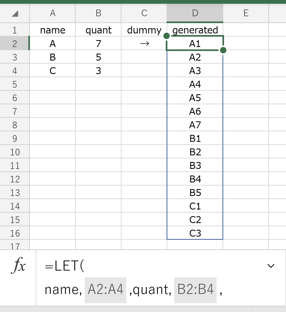Select column A header

coord(53,13)
